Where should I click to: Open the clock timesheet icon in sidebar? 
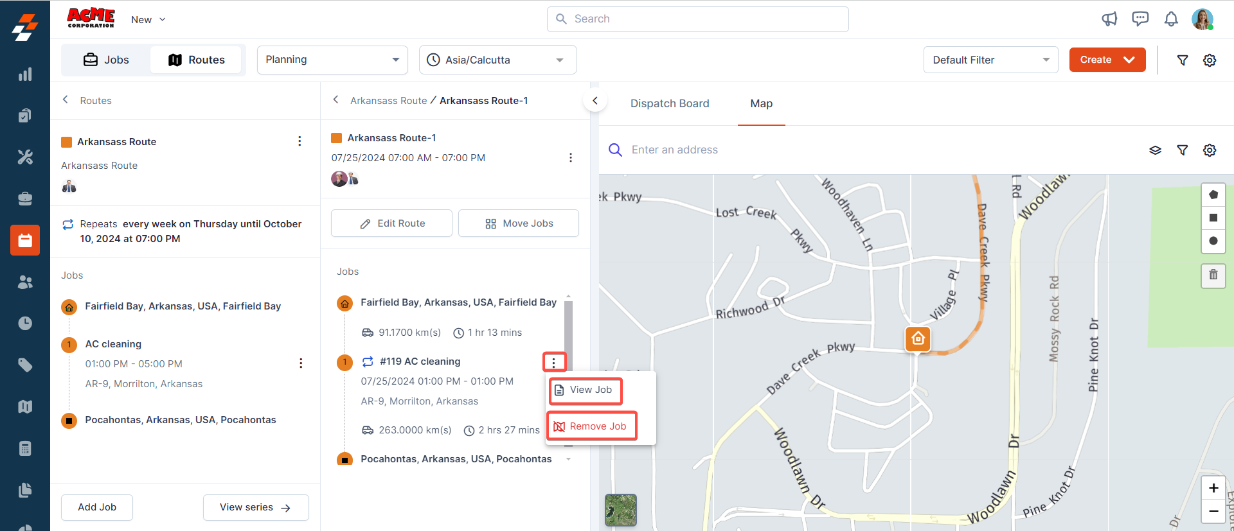pyautogui.click(x=25, y=323)
